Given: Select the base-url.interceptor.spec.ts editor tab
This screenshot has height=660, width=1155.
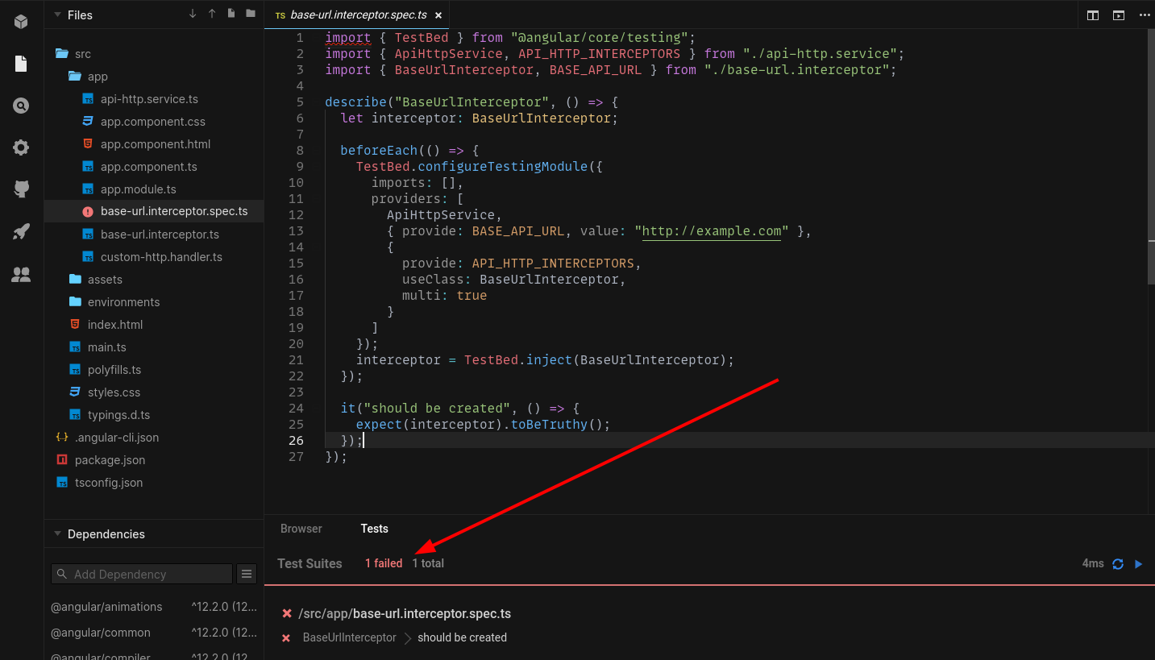Looking at the screenshot, I should point(357,15).
